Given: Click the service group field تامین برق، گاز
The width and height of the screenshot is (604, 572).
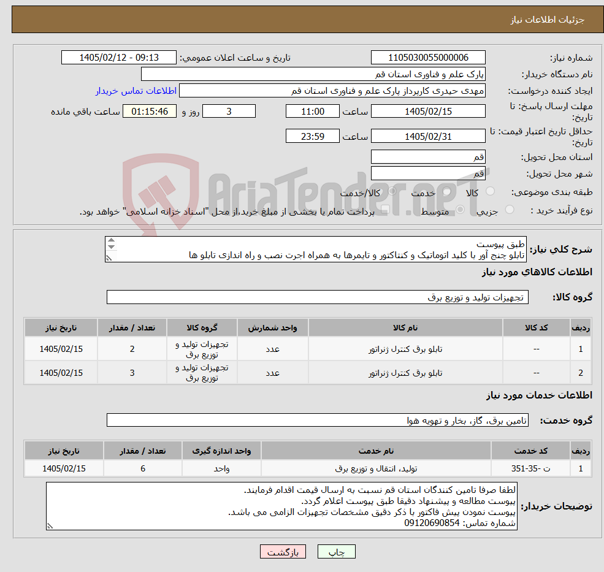Looking at the screenshot, I should pos(318,420).
